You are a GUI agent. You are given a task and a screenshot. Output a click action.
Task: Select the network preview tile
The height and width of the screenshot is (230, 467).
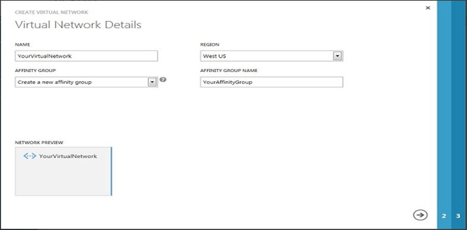point(63,171)
